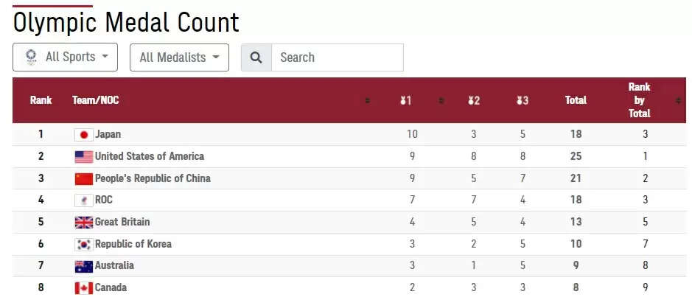Click the Japan flag icon
Image resolution: width=692 pixels, height=297 pixels.
pos(83,135)
